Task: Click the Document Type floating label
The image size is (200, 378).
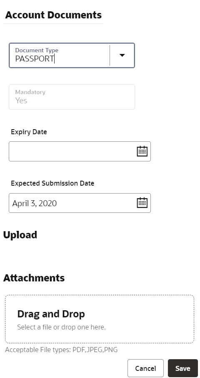Action: click(x=37, y=50)
